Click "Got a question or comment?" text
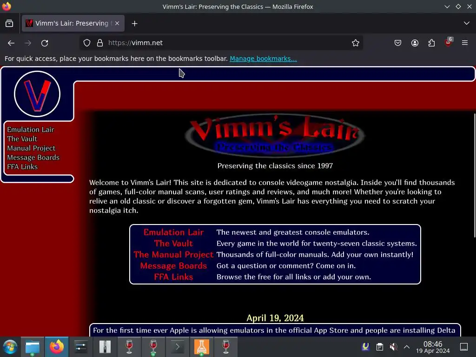Image resolution: width=476 pixels, height=357 pixels. click(265, 265)
